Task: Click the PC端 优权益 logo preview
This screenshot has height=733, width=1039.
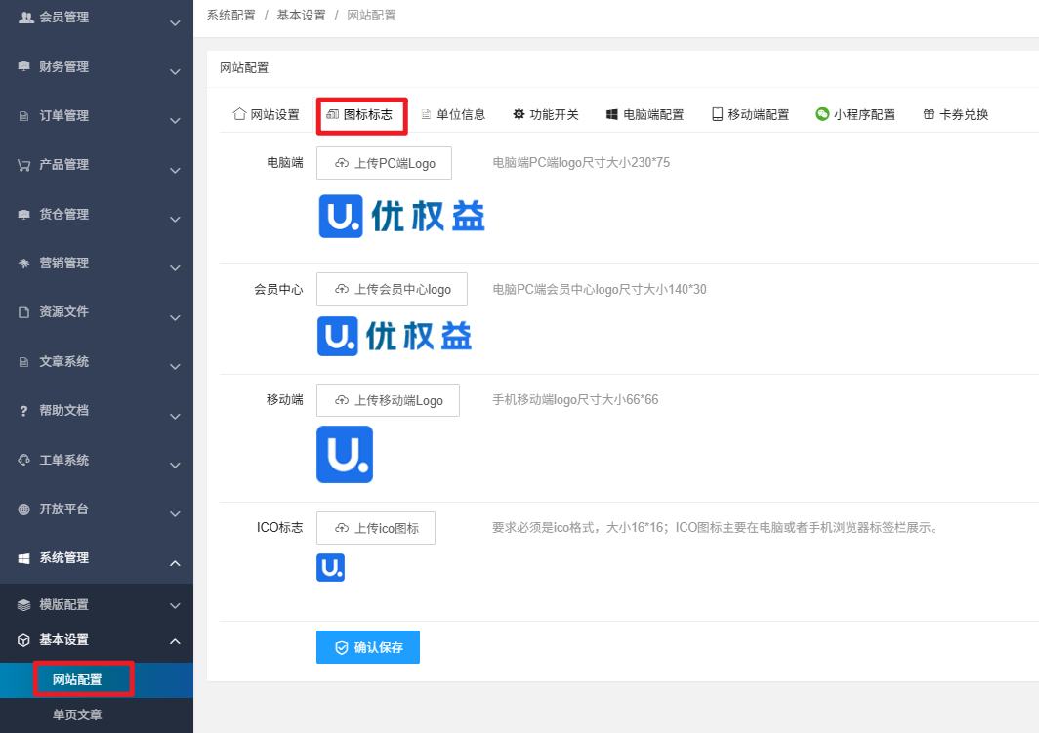Action: click(402, 216)
